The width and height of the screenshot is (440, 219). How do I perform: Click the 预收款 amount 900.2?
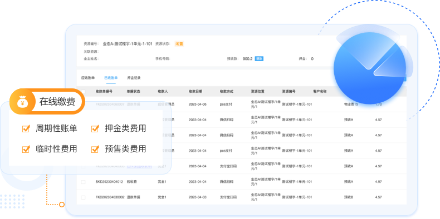(x=247, y=59)
